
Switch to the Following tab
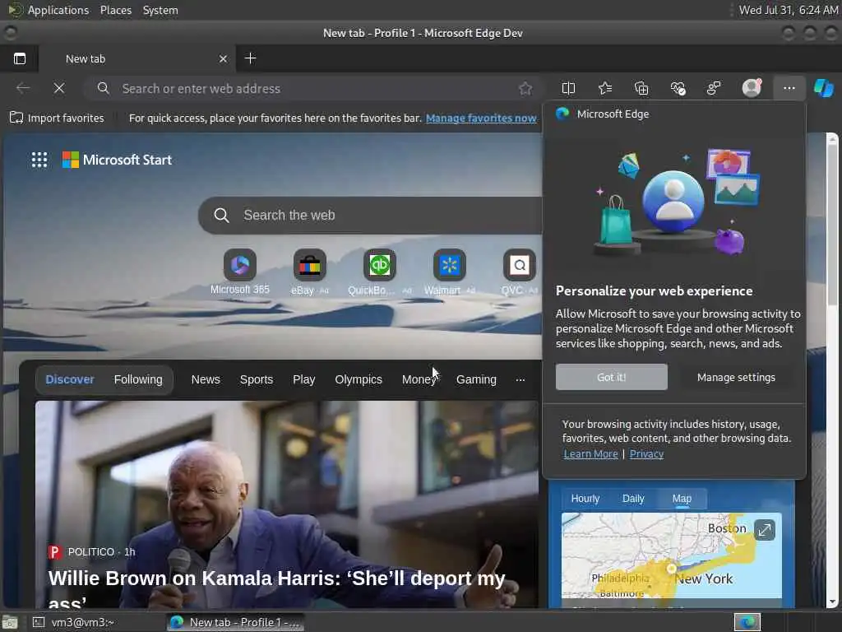click(x=138, y=379)
